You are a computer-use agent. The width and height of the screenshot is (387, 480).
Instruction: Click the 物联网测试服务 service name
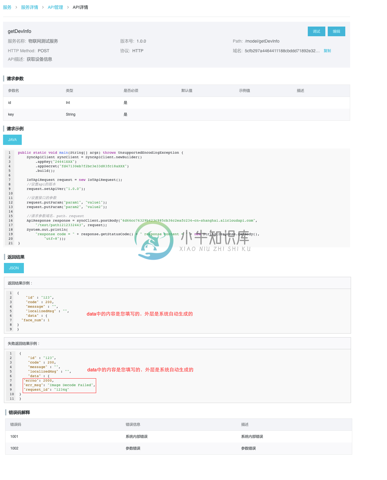[43, 41]
